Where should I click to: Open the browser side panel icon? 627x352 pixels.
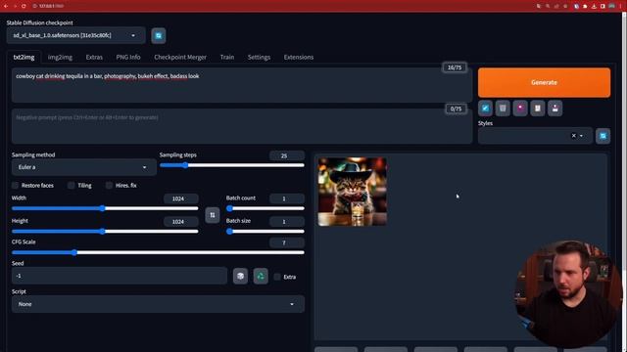[603, 6]
